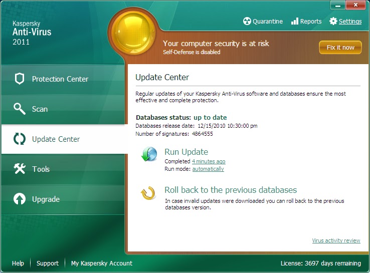This screenshot has height=273, width=370.
Task: Click the '4 minutes ago' link
Action: [x=209, y=161]
